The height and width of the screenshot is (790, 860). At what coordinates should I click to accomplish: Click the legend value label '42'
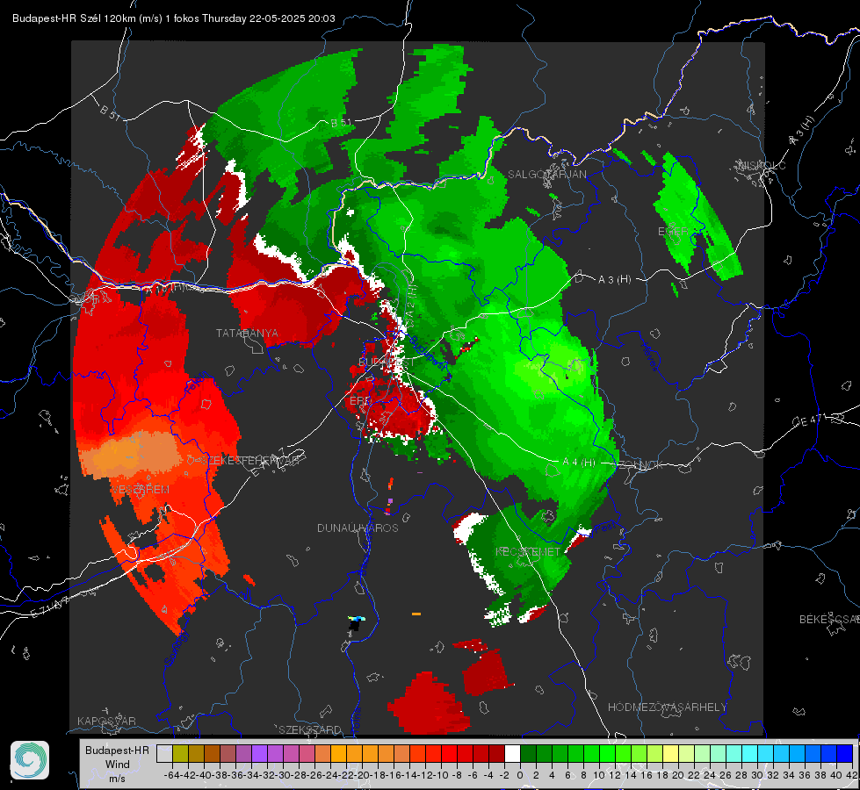(852, 775)
